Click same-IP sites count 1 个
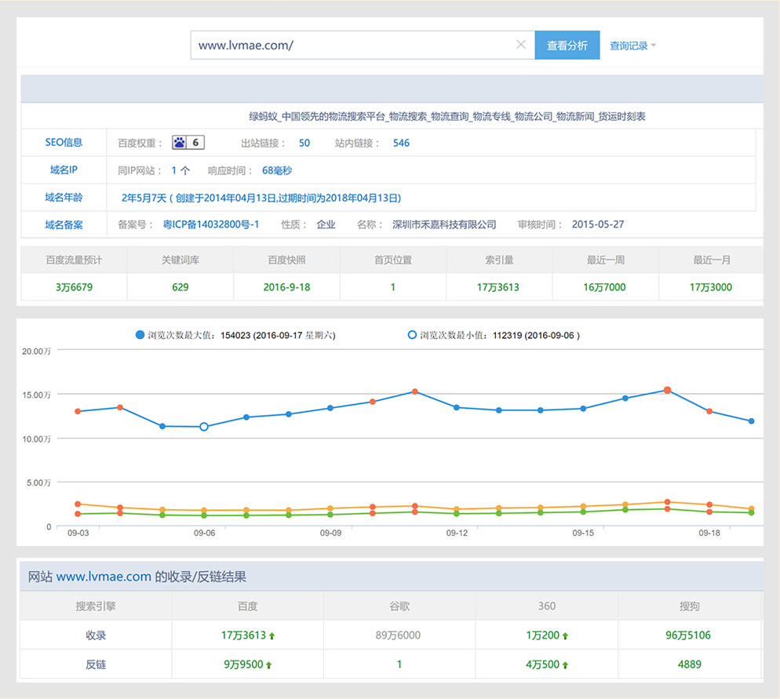The image size is (780, 699). pos(180,170)
